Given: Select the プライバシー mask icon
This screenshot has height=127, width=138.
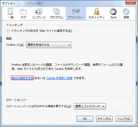Looking at the screenshot, I should coord(76,12).
